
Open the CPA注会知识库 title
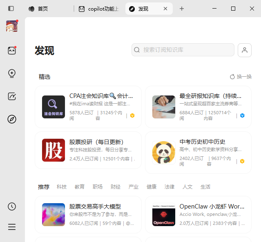click(101, 96)
